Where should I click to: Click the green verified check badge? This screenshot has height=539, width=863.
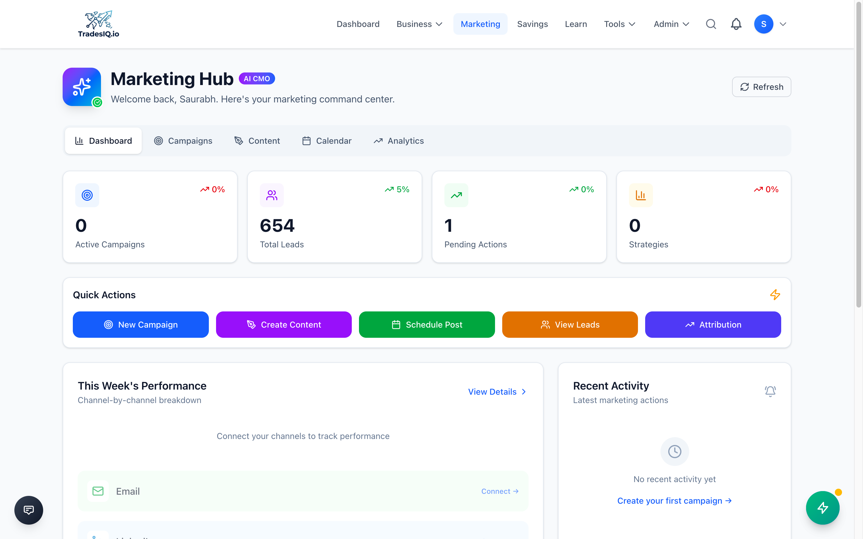coord(97,102)
